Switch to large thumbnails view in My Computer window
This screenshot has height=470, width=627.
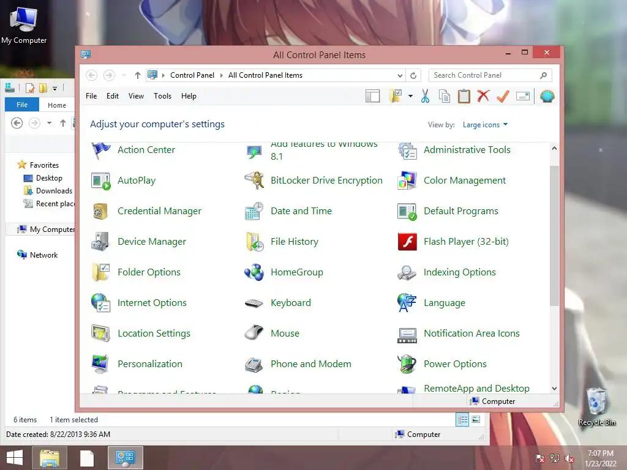tap(476, 420)
